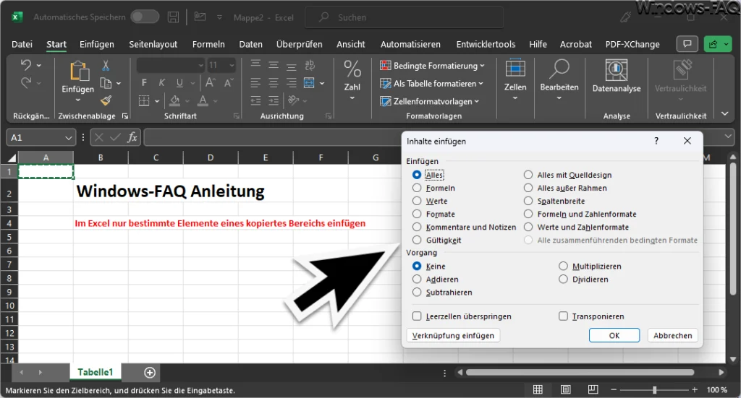Open the font size dropdown
741x398 pixels.
coord(232,65)
